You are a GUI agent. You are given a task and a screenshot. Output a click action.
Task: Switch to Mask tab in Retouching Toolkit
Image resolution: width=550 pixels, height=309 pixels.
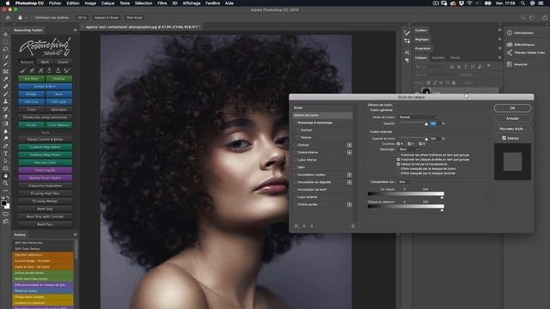(x=46, y=62)
